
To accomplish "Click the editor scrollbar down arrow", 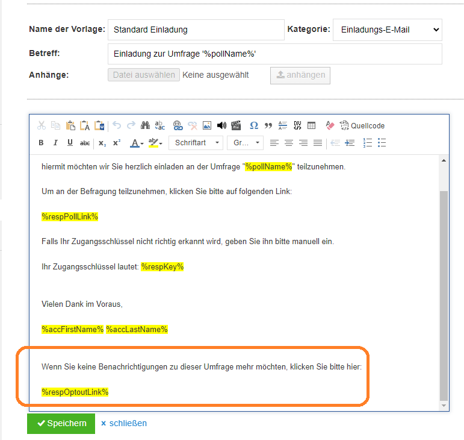I will 444,406.
